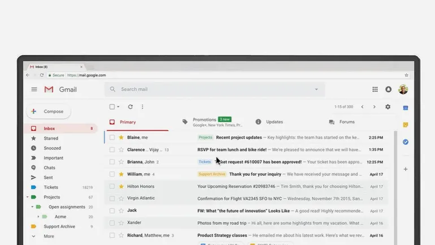Collapse the Projects label tree
435x245 pixels.
pyautogui.click(x=27, y=197)
